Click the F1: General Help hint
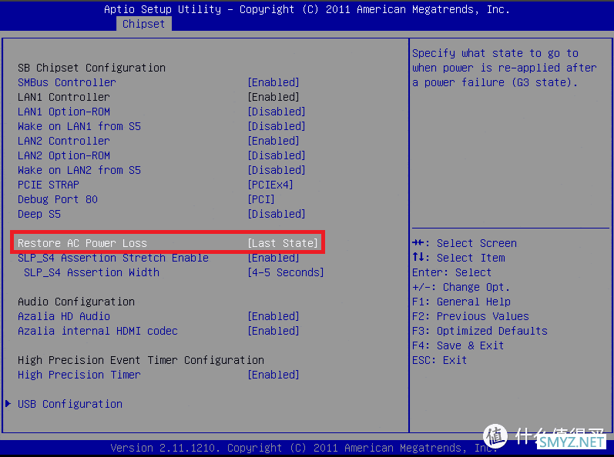 tap(461, 302)
